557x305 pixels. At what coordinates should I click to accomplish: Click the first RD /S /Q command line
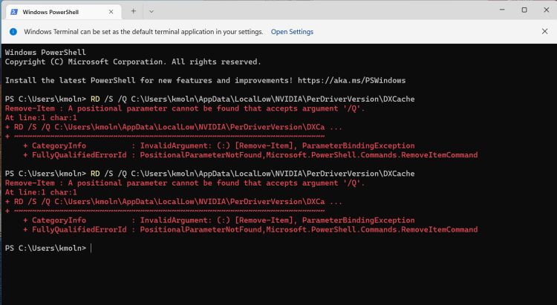[x=209, y=99]
